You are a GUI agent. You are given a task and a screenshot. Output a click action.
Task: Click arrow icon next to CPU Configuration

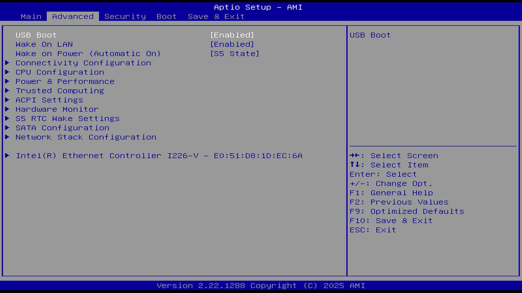point(7,72)
